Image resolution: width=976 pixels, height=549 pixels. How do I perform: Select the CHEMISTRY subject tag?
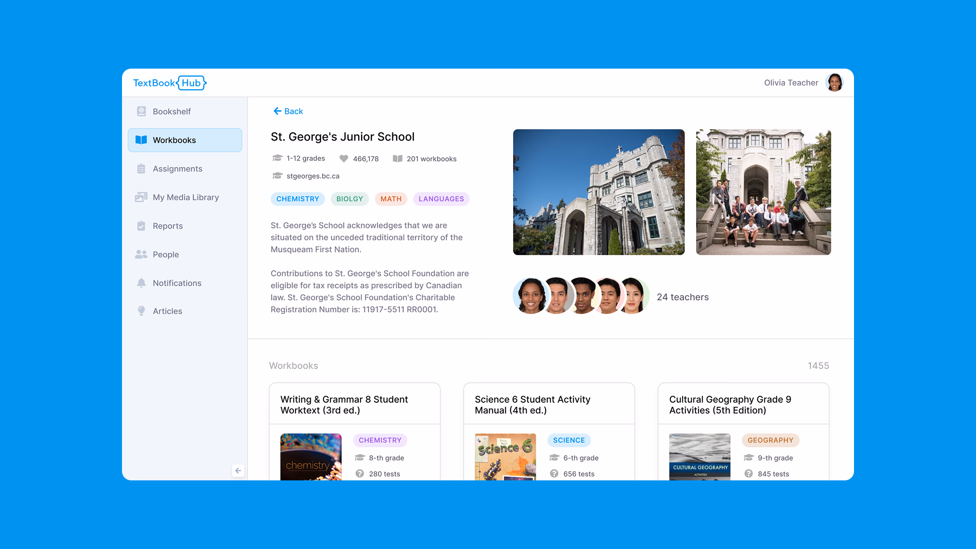[x=297, y=199]
